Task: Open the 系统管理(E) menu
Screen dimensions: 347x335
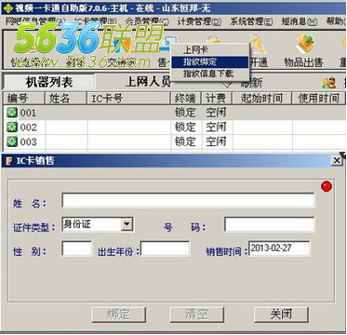Action: coord(251,21)
